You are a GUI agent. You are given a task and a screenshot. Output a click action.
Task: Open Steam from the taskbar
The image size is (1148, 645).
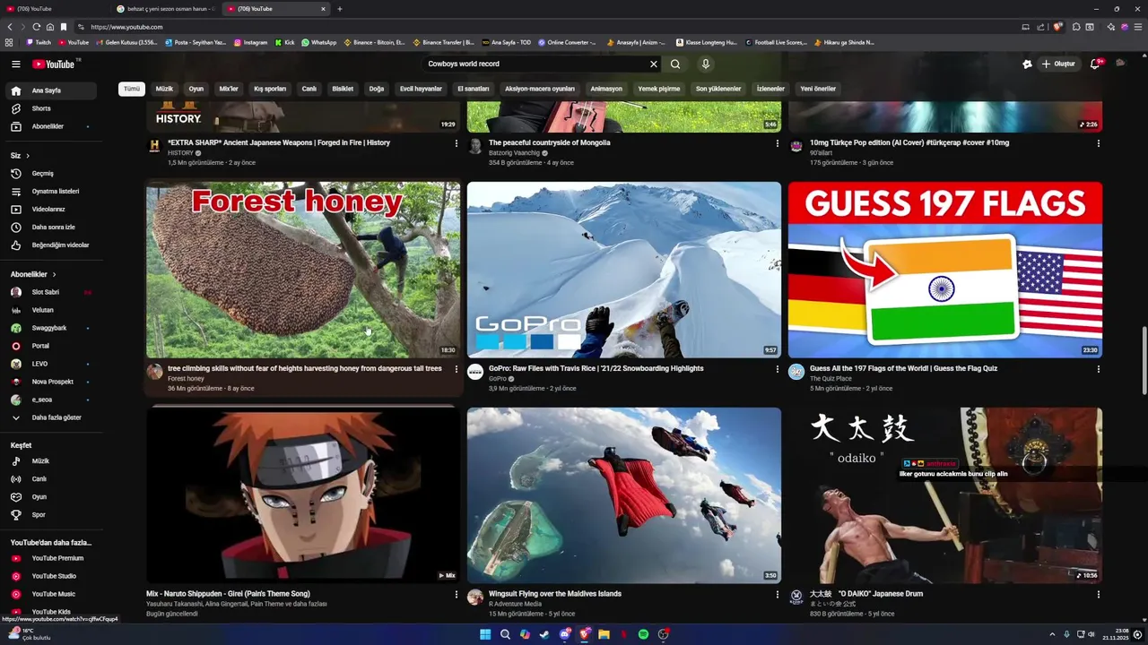click(544, 634)
